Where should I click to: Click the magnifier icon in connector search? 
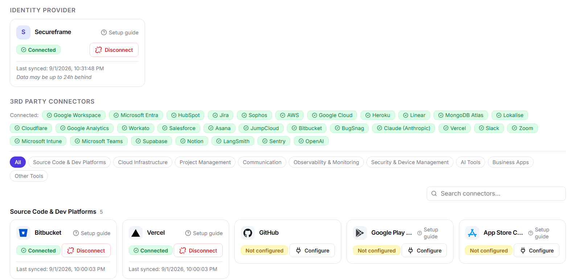point(434,194)
